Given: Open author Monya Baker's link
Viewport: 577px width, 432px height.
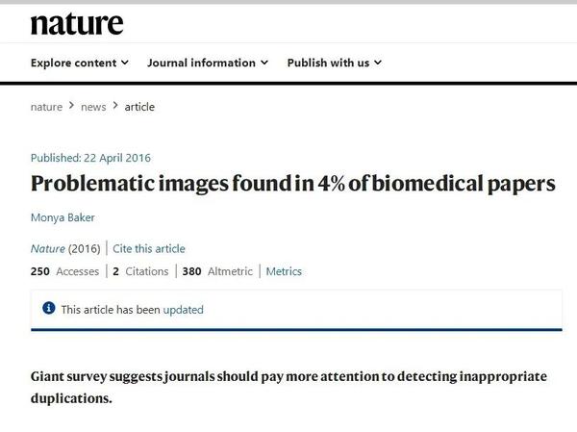Looking at the screenshot, I should 63,218.
